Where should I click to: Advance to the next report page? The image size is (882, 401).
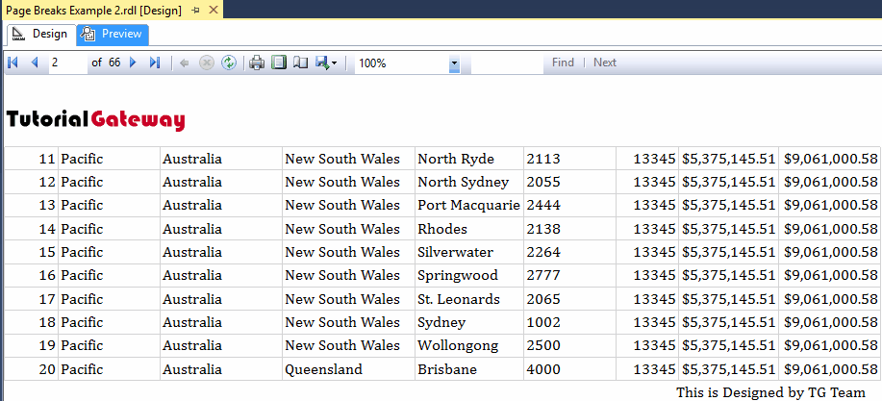point(133,63)
